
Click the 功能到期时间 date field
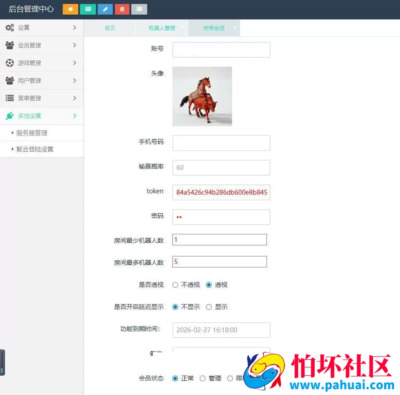coord(221,330)
